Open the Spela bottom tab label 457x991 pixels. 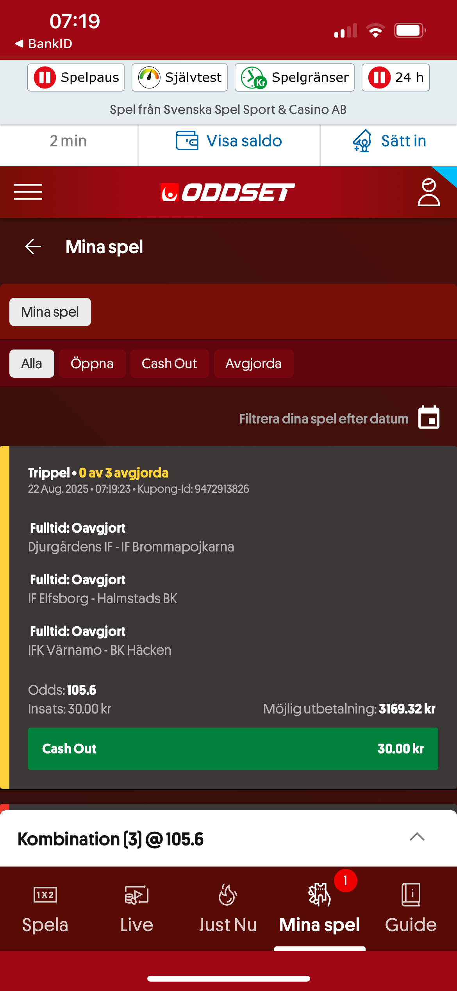tap(45, 925)
